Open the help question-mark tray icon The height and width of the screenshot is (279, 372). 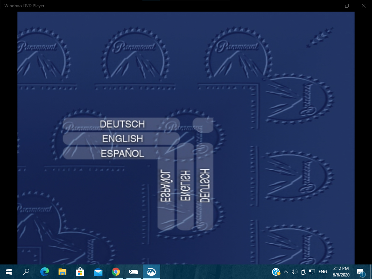[276, 272]
